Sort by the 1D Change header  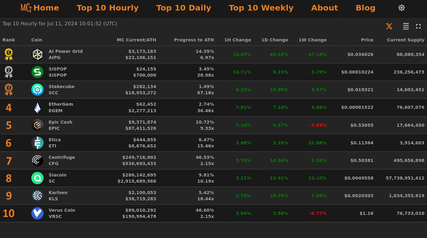[x=275, y=40]
